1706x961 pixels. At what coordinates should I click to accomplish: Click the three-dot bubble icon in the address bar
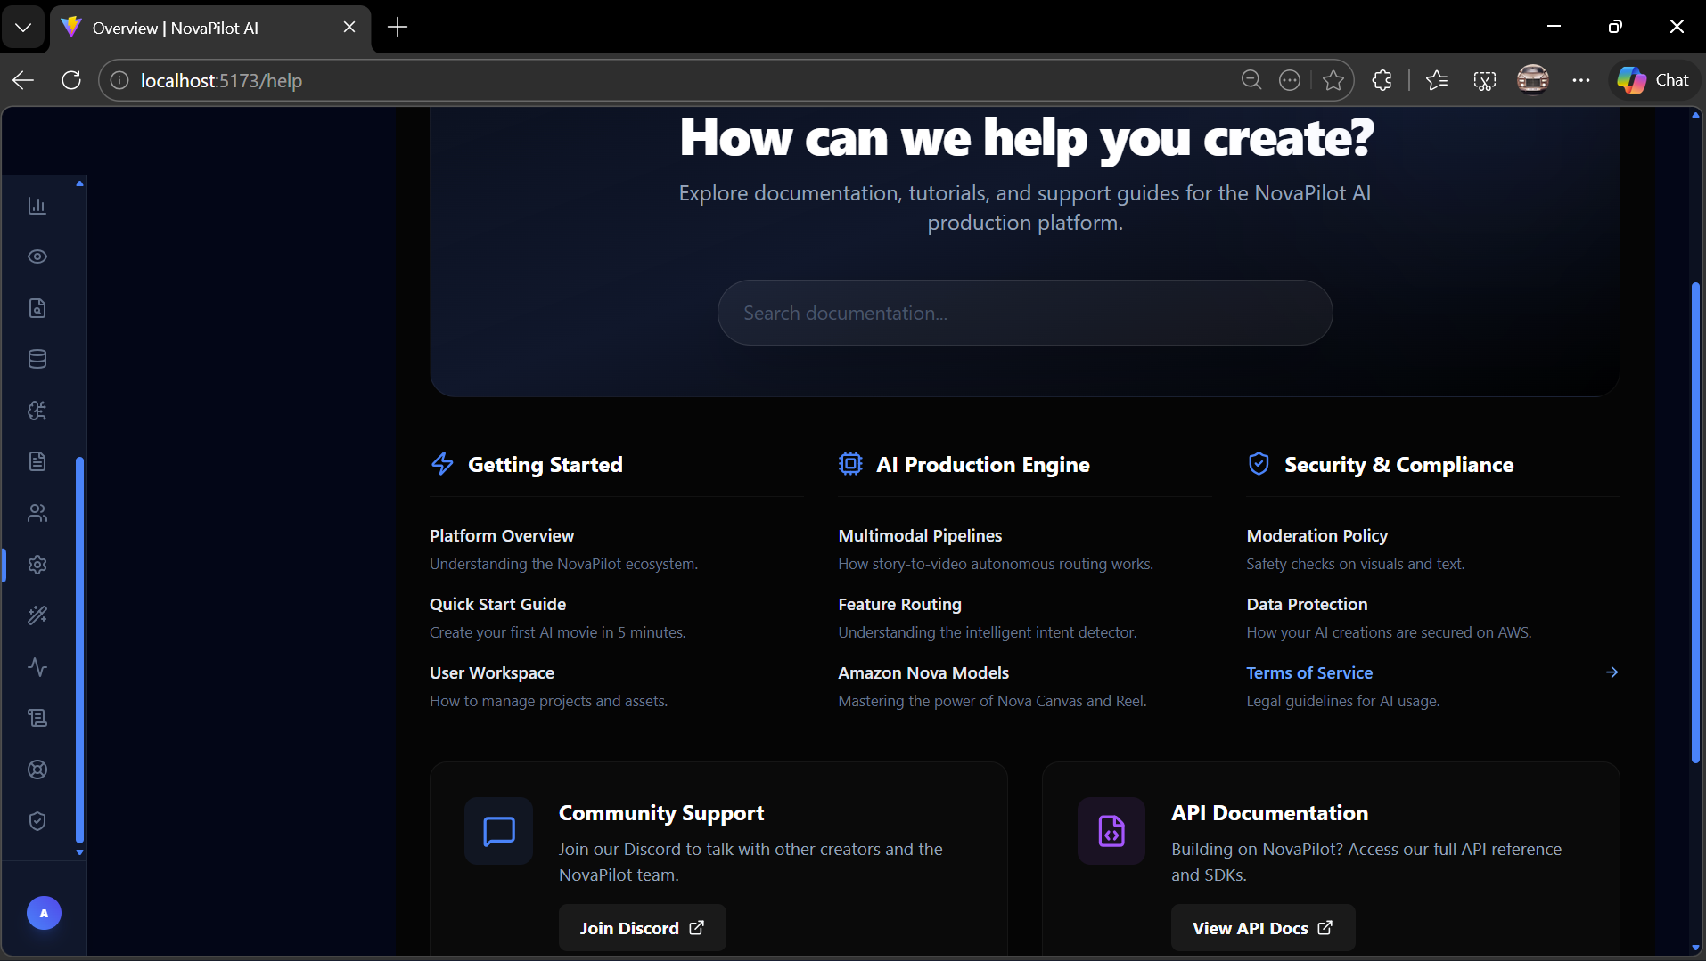tap(1290, 80)
